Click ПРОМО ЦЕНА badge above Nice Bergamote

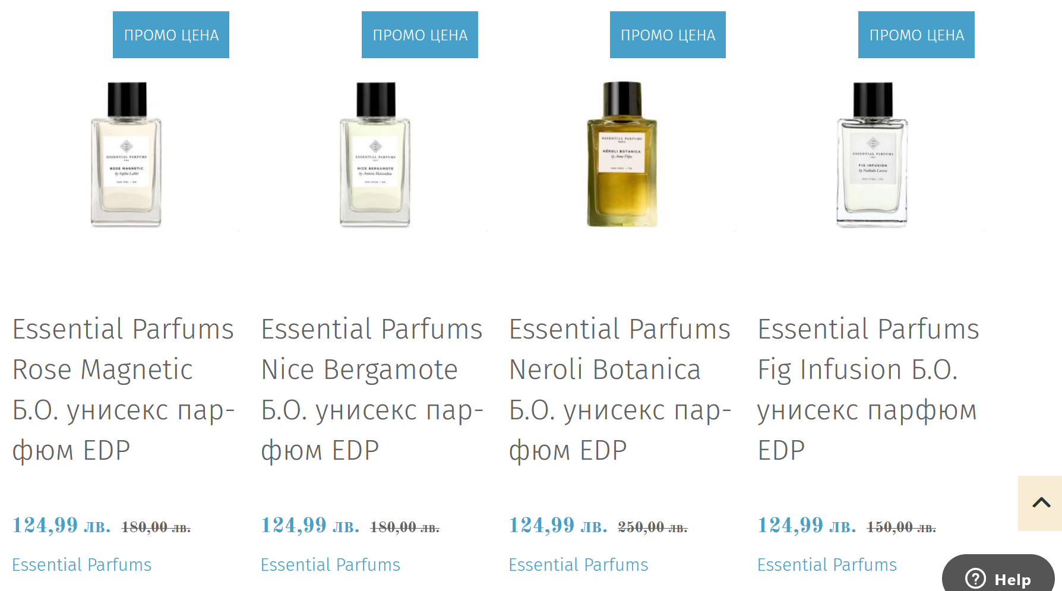[x=420, y=35]
